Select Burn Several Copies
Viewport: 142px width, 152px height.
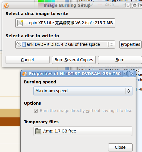coord(74,60)
